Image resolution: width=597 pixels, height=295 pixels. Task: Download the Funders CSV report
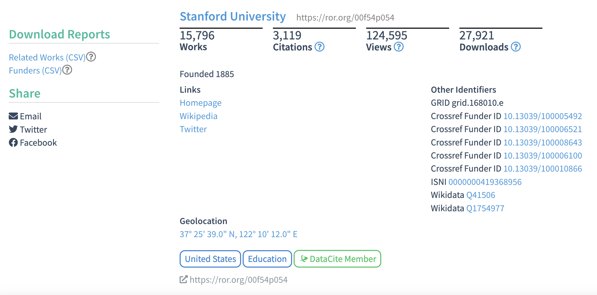click(x=35, y=70)
